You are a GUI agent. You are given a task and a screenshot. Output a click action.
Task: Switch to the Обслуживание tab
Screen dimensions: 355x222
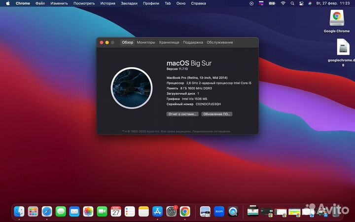[220, 42]
